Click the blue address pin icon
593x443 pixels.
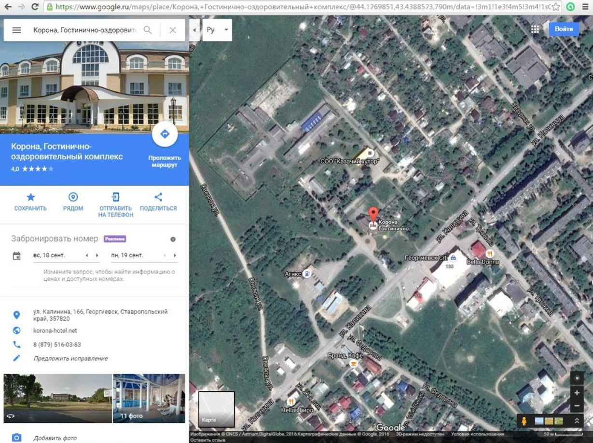17,315
